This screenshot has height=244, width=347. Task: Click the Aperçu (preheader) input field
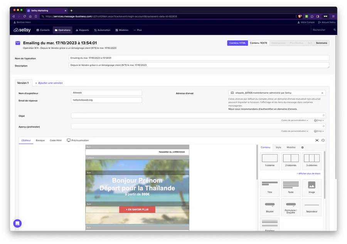[198, 126]
